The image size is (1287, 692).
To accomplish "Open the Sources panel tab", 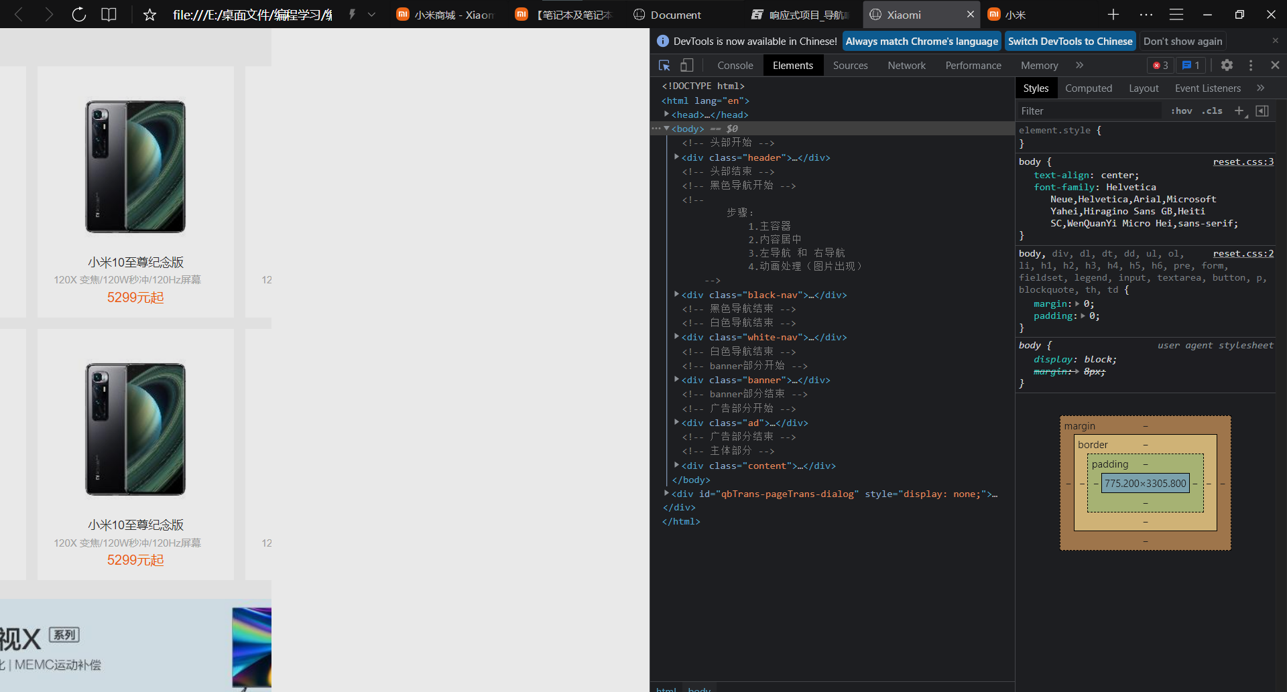I will coord(850,65).
